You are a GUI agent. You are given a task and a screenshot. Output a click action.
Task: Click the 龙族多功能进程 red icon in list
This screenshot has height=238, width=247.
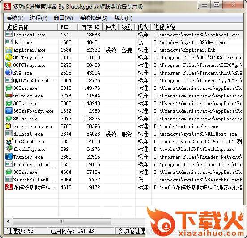pos(9,187)
